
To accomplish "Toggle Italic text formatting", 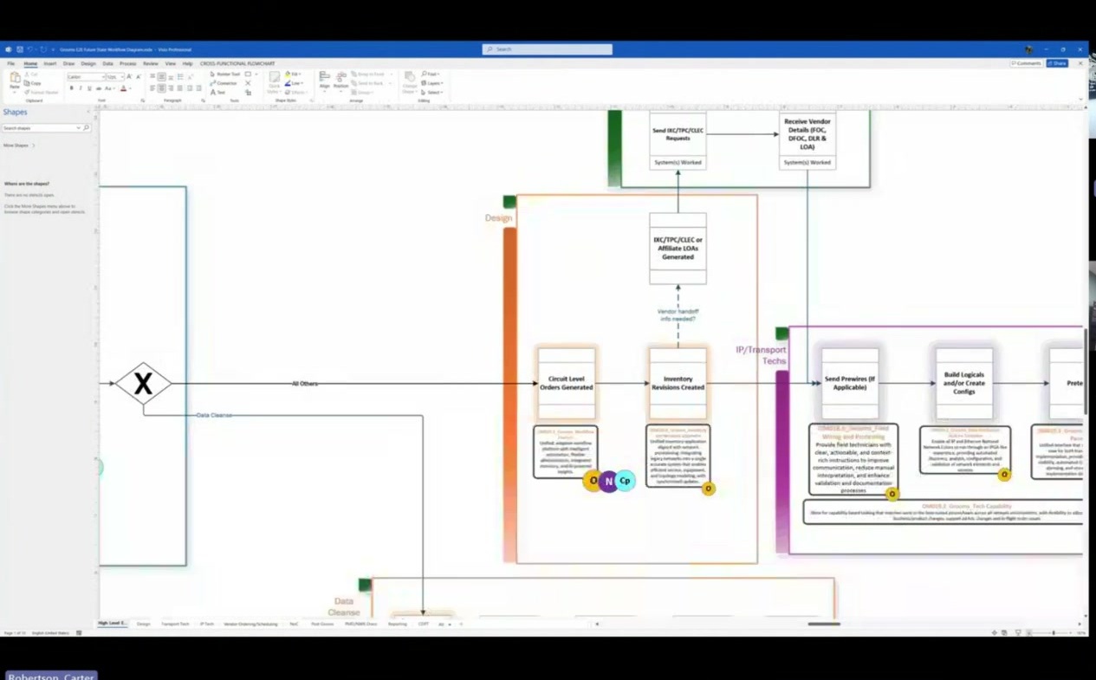I will point(81,88).
